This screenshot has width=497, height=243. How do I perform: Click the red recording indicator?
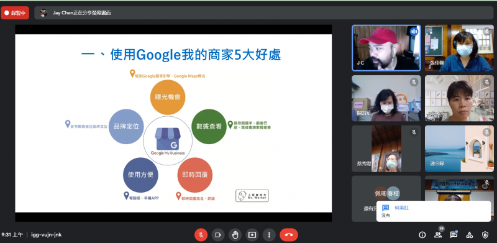click(x=15, y=13)
